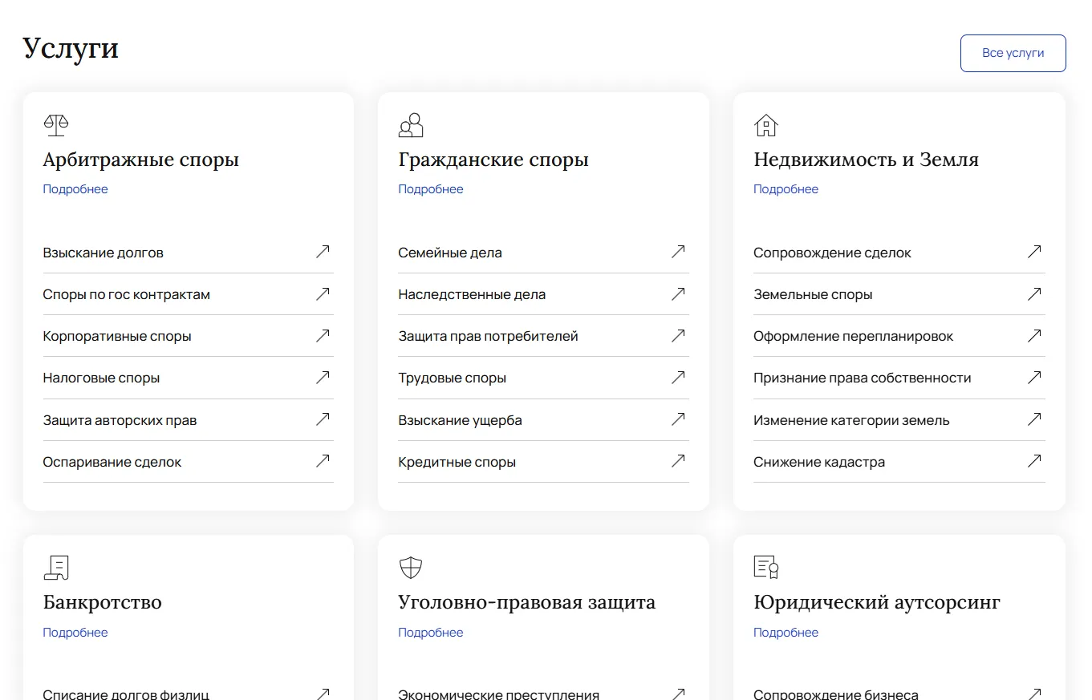Viewport: 1092px width, 700px height.
Task: Select the Защита авторских прав item
Action: click(x=188, y=420)
